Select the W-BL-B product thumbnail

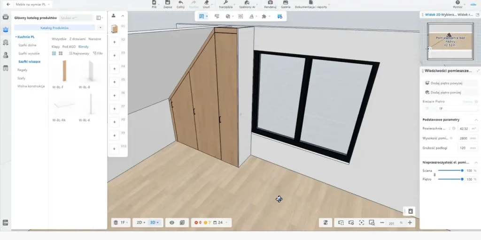pyautogui.click(x=91, y=71)
